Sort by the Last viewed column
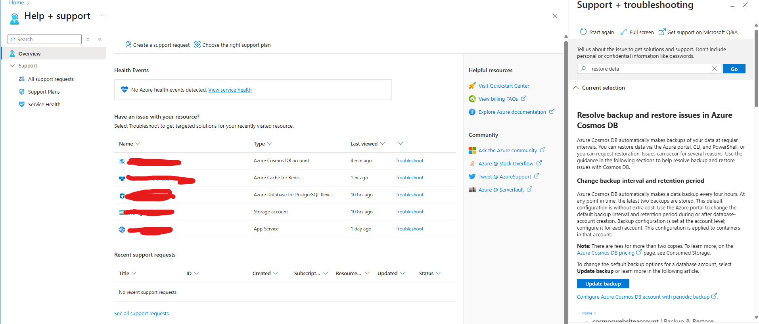The image size is (759, 324). point(368,144)
